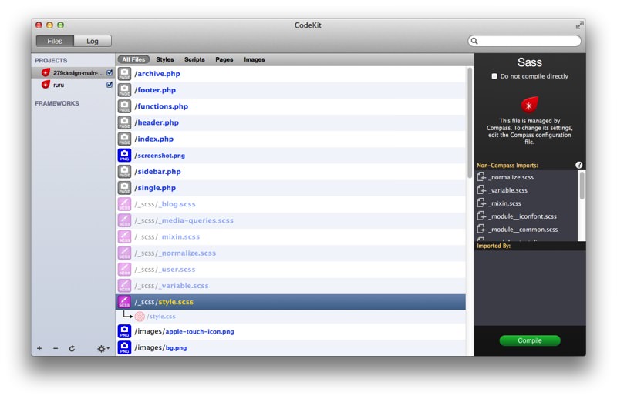The width and height of the screenshot is (617, 399).
Task: Switch to the Files view
Action: click(x=55, y=41)
